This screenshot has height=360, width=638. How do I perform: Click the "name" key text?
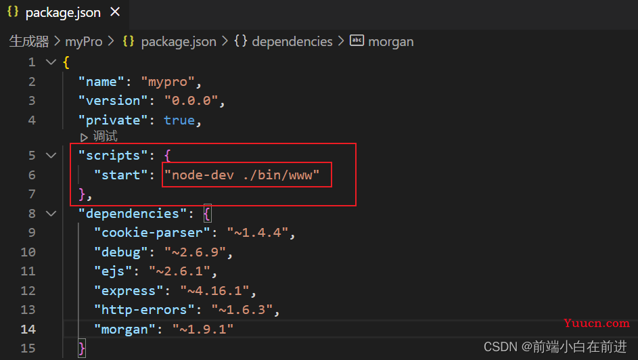[x=101, y=82]
